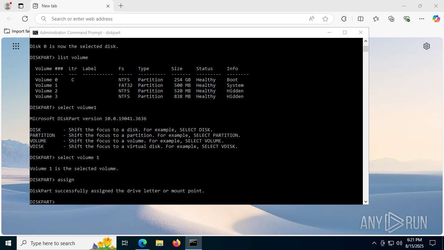Viewport: 444px width, 250px height.
Task: Open Browser essentials icon
Action: point(407,19)
